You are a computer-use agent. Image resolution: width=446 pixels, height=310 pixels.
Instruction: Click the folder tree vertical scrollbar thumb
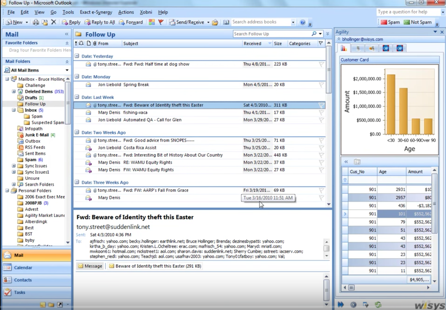(x=68, y=103)
